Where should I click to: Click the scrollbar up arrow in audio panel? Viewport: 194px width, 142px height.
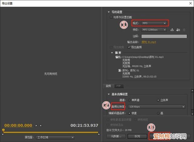(192, 91)
